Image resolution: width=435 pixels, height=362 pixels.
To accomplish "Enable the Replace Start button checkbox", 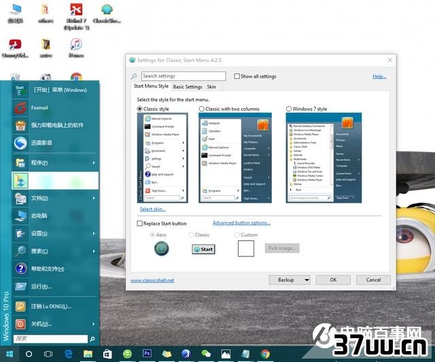I will [140, 223].
